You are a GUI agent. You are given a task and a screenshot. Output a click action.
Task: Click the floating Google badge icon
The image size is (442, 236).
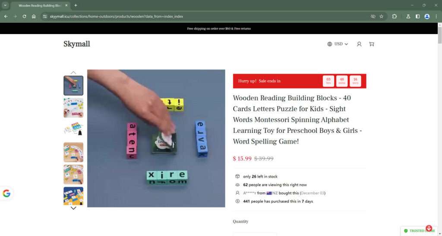pos(6,193)
